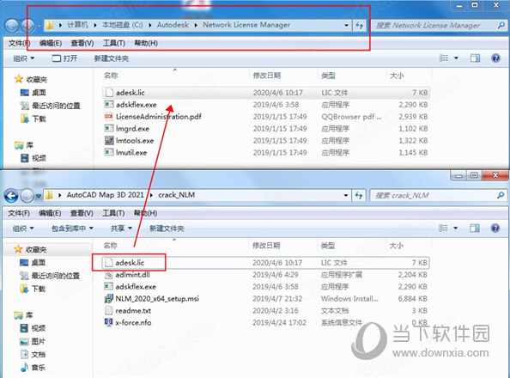
Task: Select adlmint.dll file
Action: pos(265,275)
